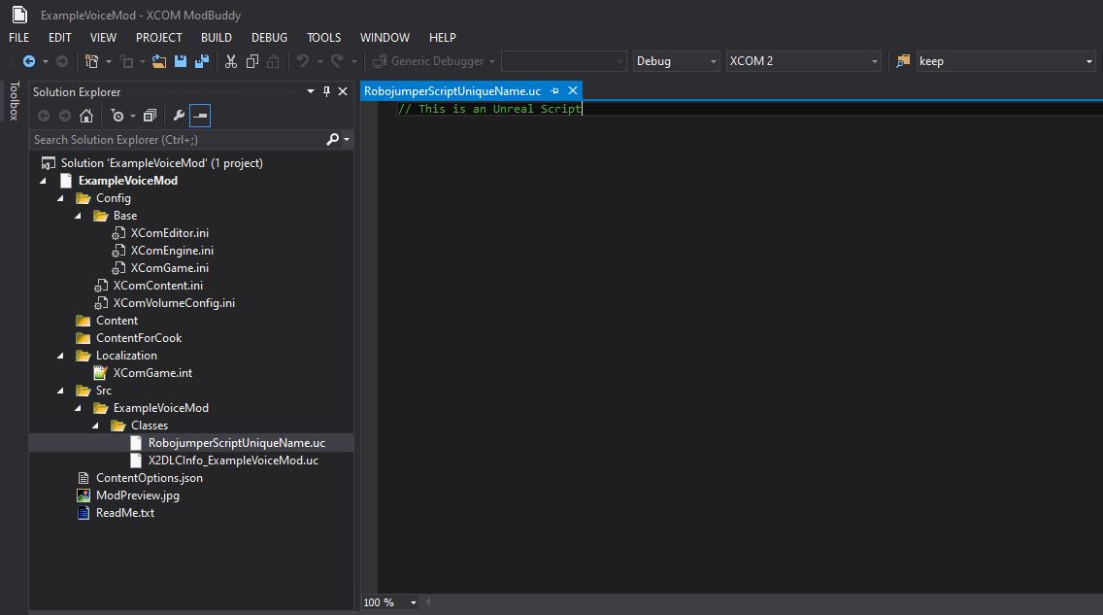The image size is (1103, 615).
Task: Open the Debug configuration dropdown
Action: [676, 61]
